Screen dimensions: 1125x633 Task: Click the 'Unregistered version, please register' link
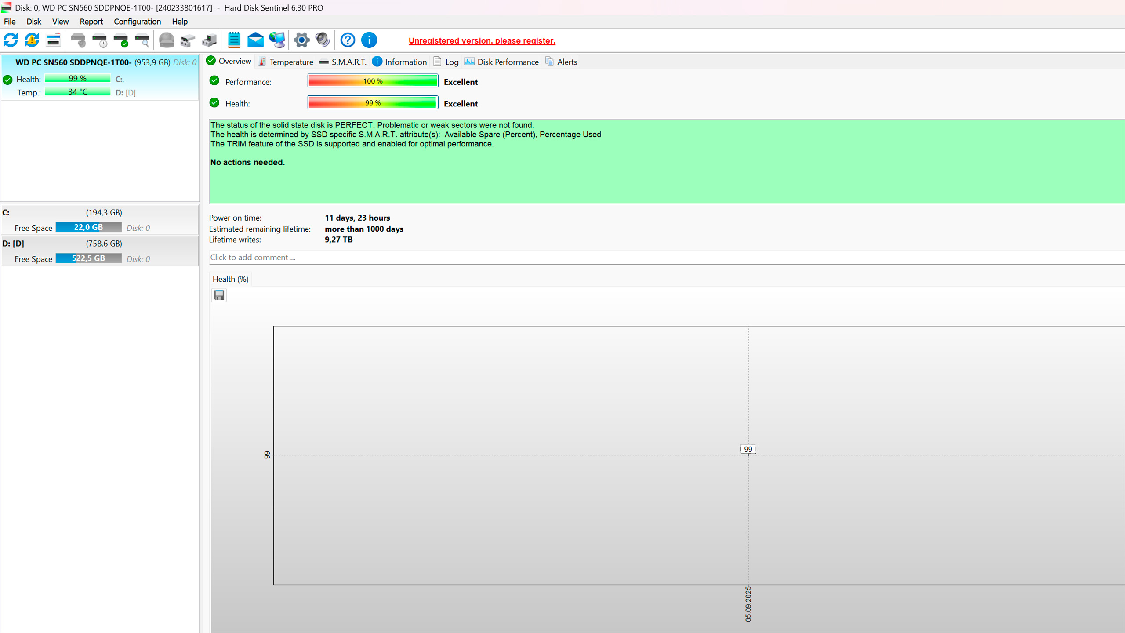(482, 40)
